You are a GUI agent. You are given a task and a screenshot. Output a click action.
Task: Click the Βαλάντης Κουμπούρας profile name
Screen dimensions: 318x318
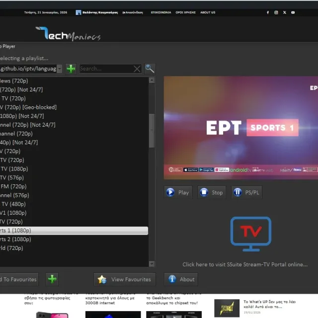pyautogui.click(x=100, y=12)
